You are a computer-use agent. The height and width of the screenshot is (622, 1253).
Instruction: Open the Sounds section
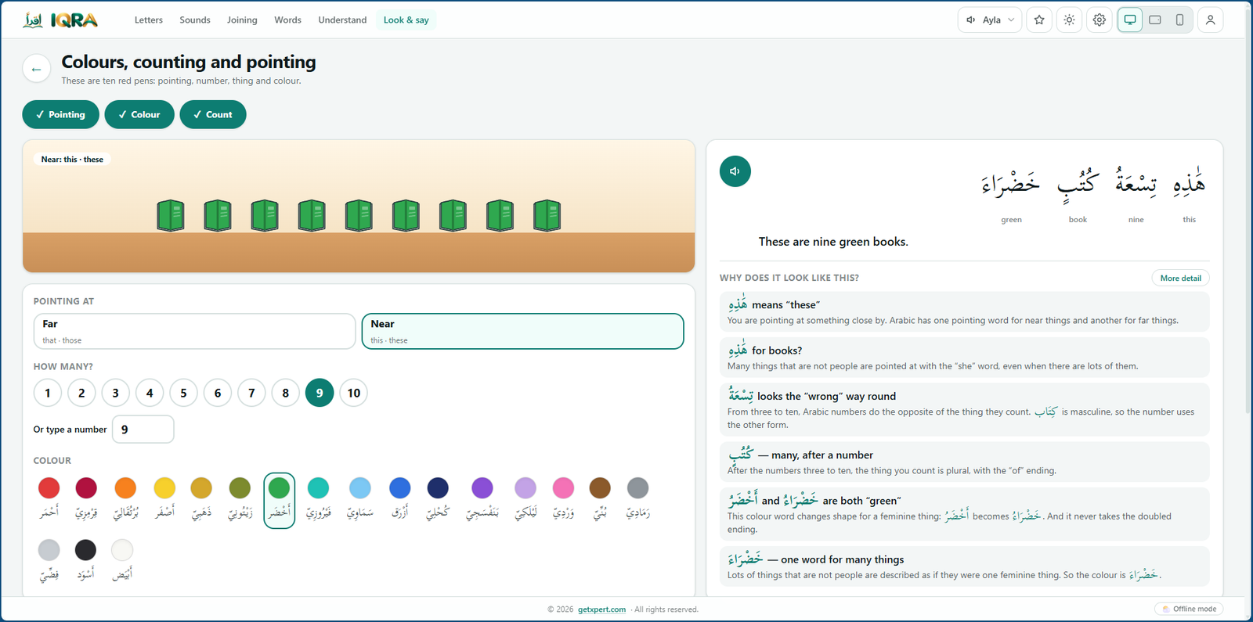(195, 20)
